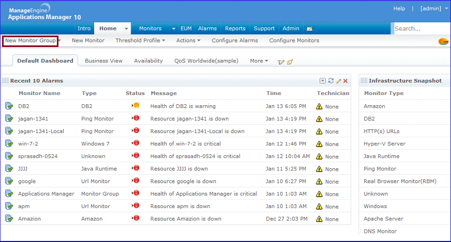Click the ManageEngine Applications Manager logo

coord(44,12)
